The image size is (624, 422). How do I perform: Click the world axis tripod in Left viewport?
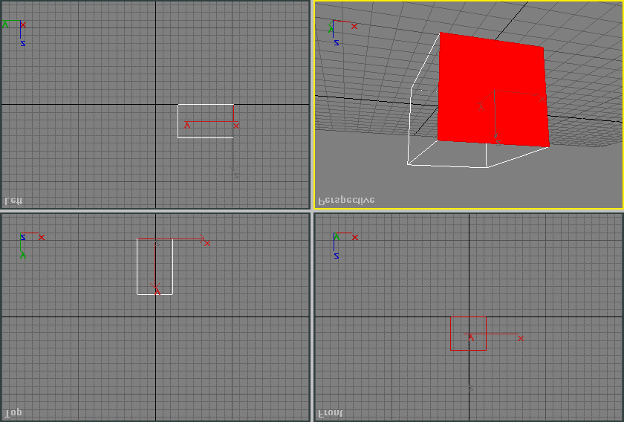pos(14,33)
